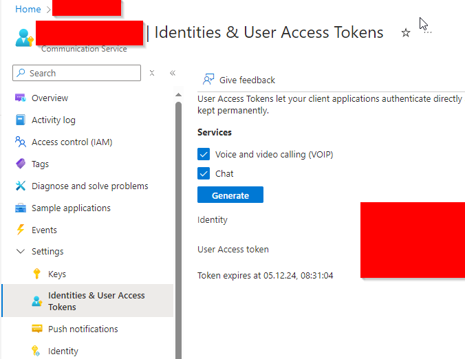
Task: Click the magnifier icon in search box
Action: pyautogui.click(x=21, y=73)
